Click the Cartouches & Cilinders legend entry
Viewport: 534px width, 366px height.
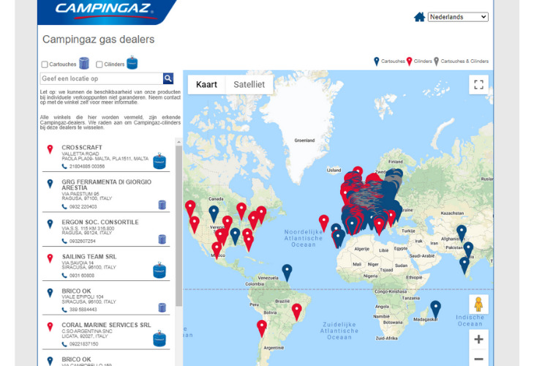click(x=461, y=61)
